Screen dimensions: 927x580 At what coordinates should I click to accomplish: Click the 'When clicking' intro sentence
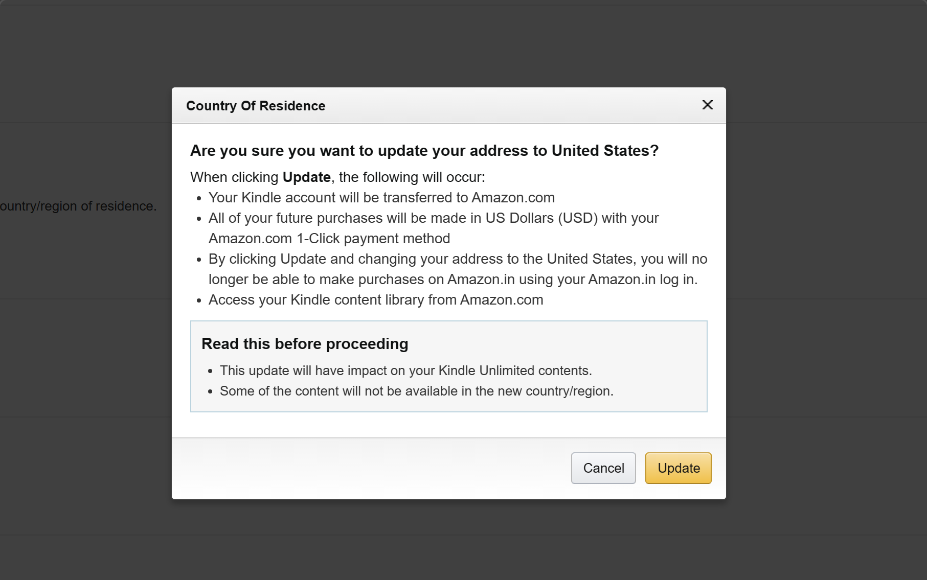pos(337,177)
